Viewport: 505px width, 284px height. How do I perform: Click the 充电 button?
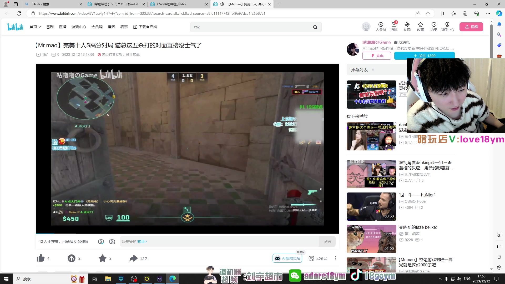pyautogui.click(x=377, y=56)
